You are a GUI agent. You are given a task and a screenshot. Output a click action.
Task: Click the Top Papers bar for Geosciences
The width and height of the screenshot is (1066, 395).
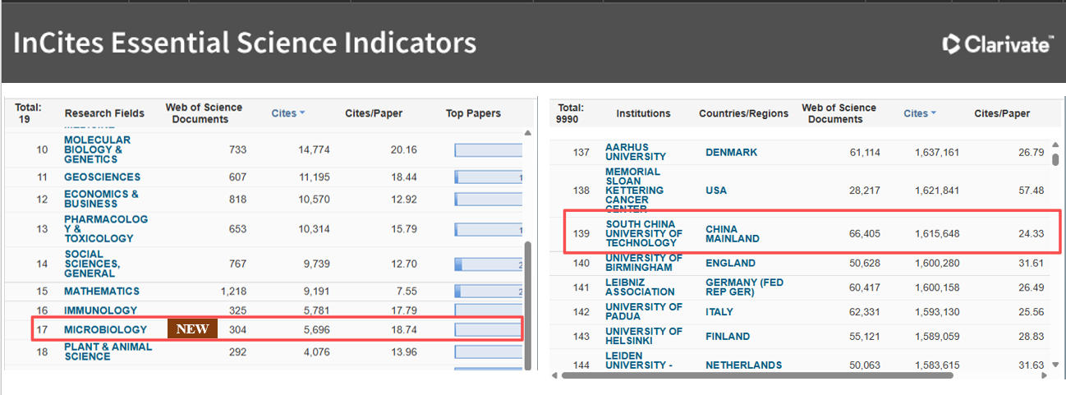[488, 177]
